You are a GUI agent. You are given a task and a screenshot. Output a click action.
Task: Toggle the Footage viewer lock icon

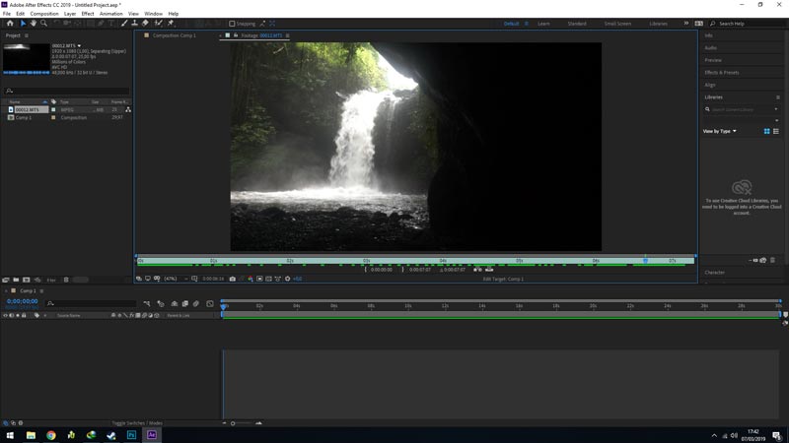(236, 35)
